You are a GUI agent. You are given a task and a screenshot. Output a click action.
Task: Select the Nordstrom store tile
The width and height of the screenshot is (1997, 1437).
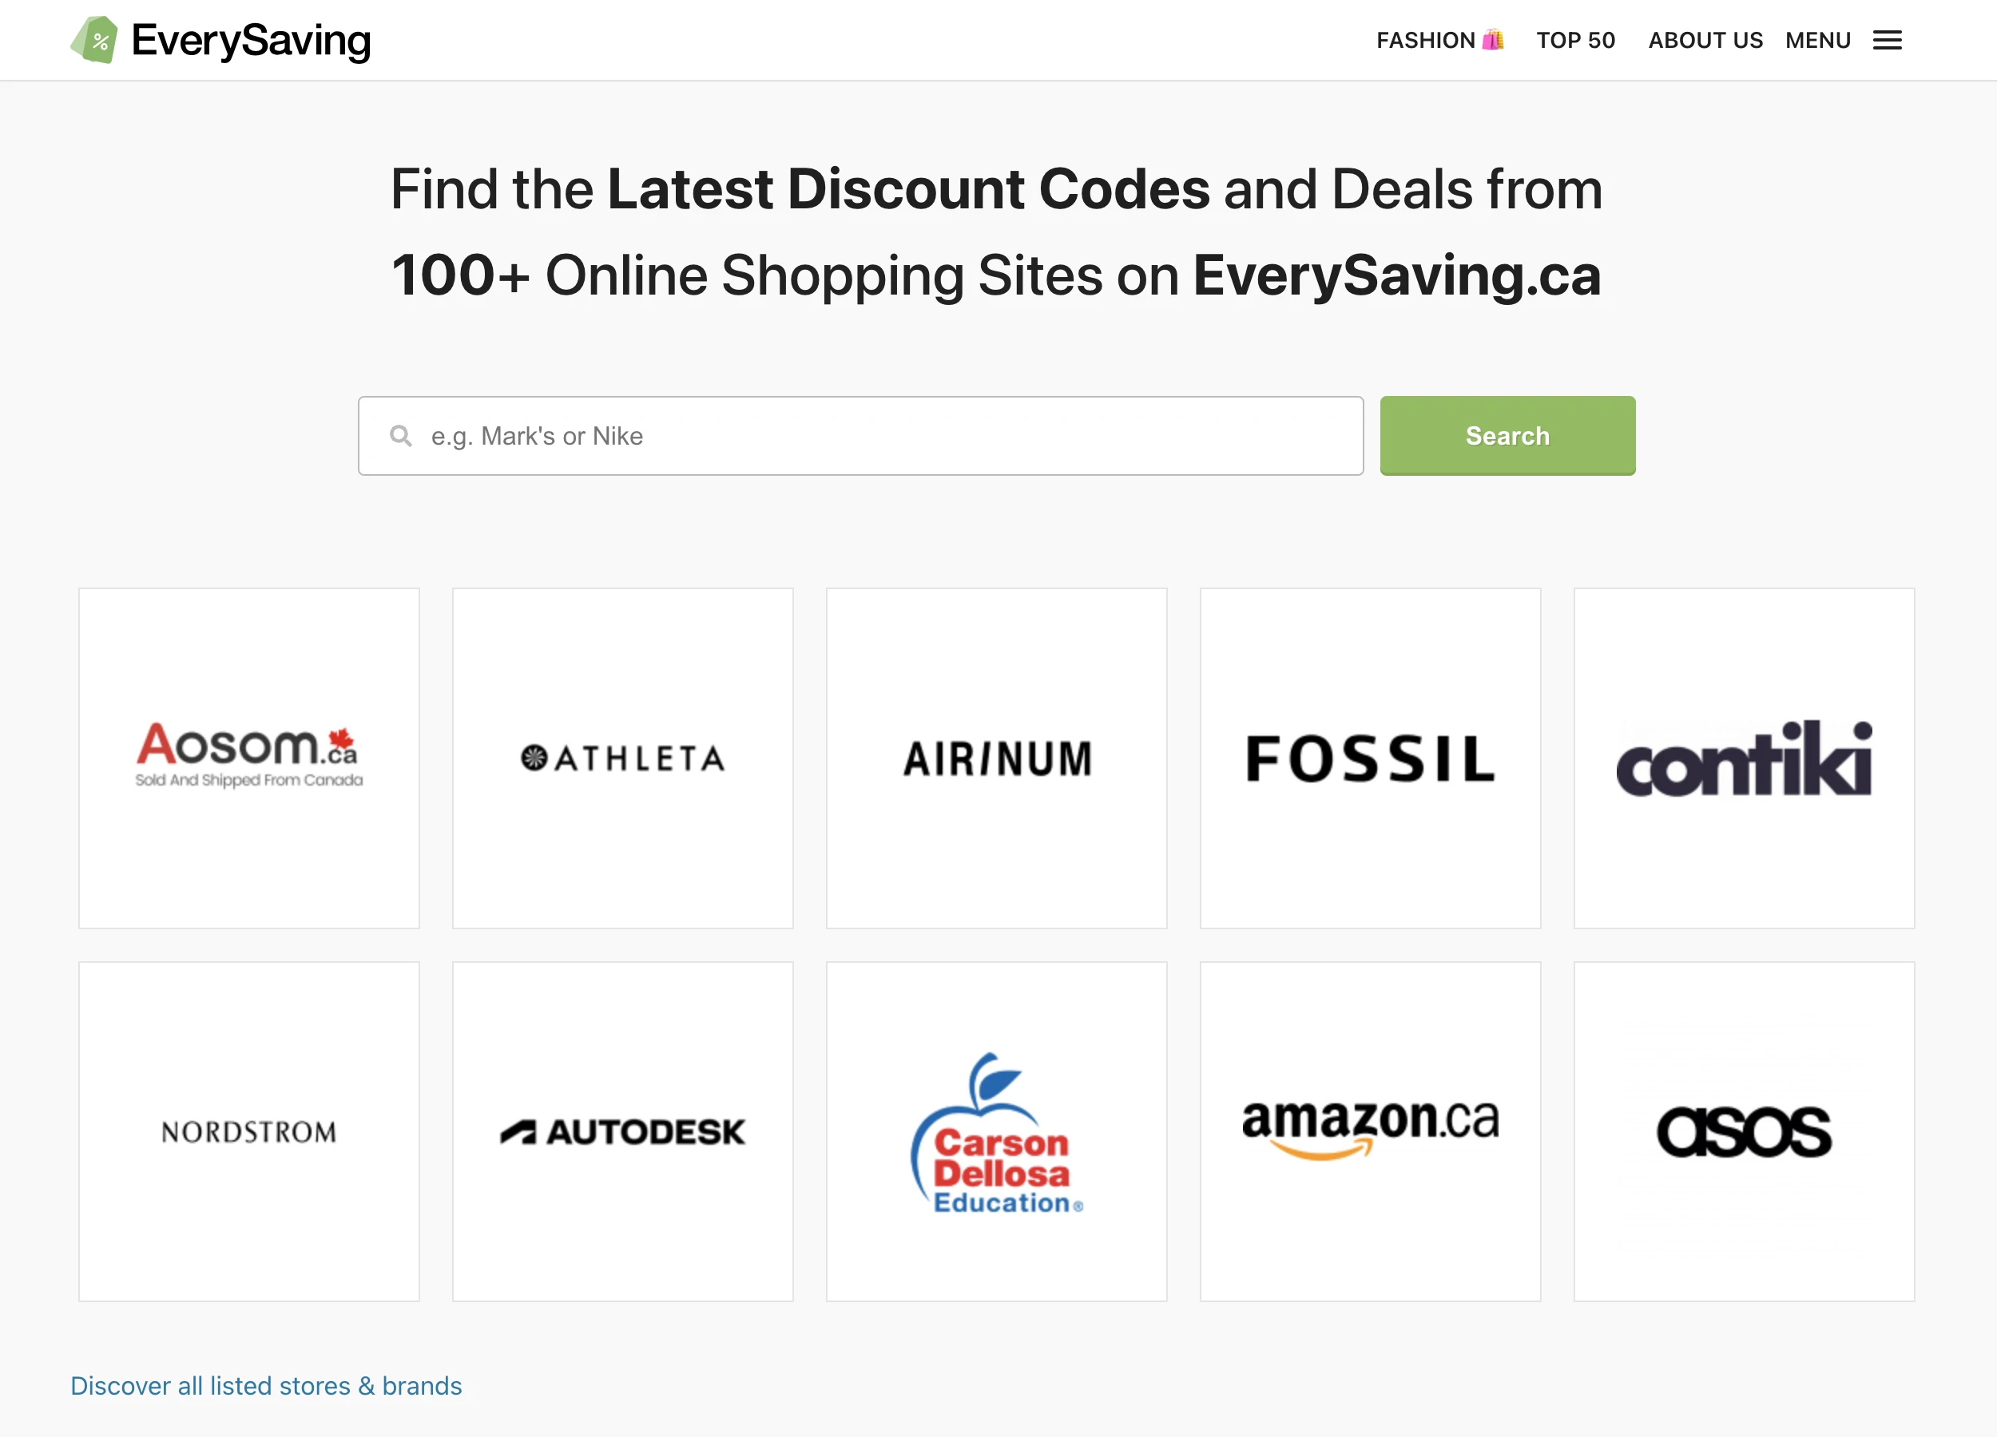(248, 1133)
